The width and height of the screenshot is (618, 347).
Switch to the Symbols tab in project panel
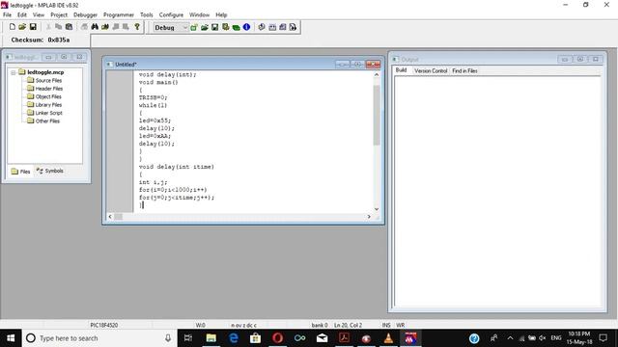point(50,171)
